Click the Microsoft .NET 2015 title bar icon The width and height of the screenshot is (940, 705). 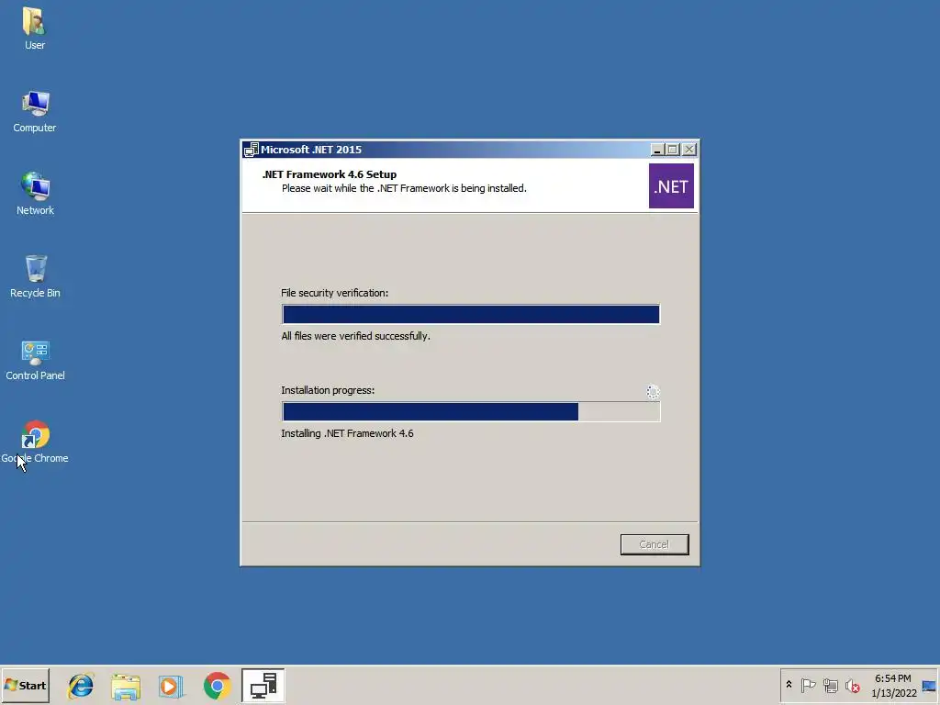pyautogui.click(x=252, y=150)
